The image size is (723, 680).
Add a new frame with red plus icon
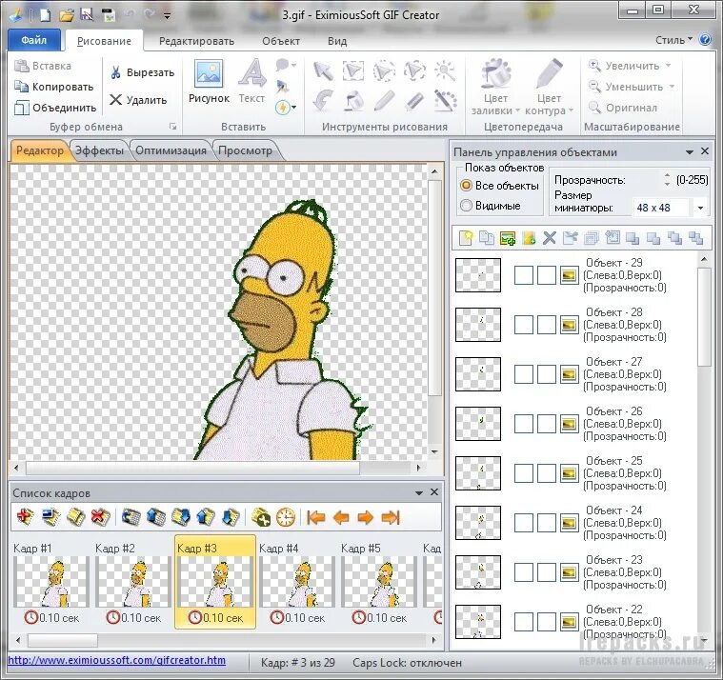point(25,517)
